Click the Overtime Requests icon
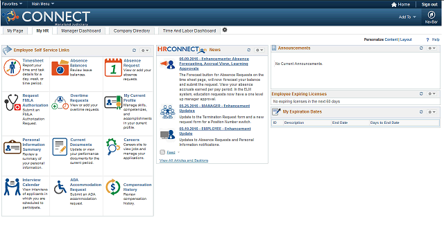The height and width of the screenshot is (249, 444). 60,103
